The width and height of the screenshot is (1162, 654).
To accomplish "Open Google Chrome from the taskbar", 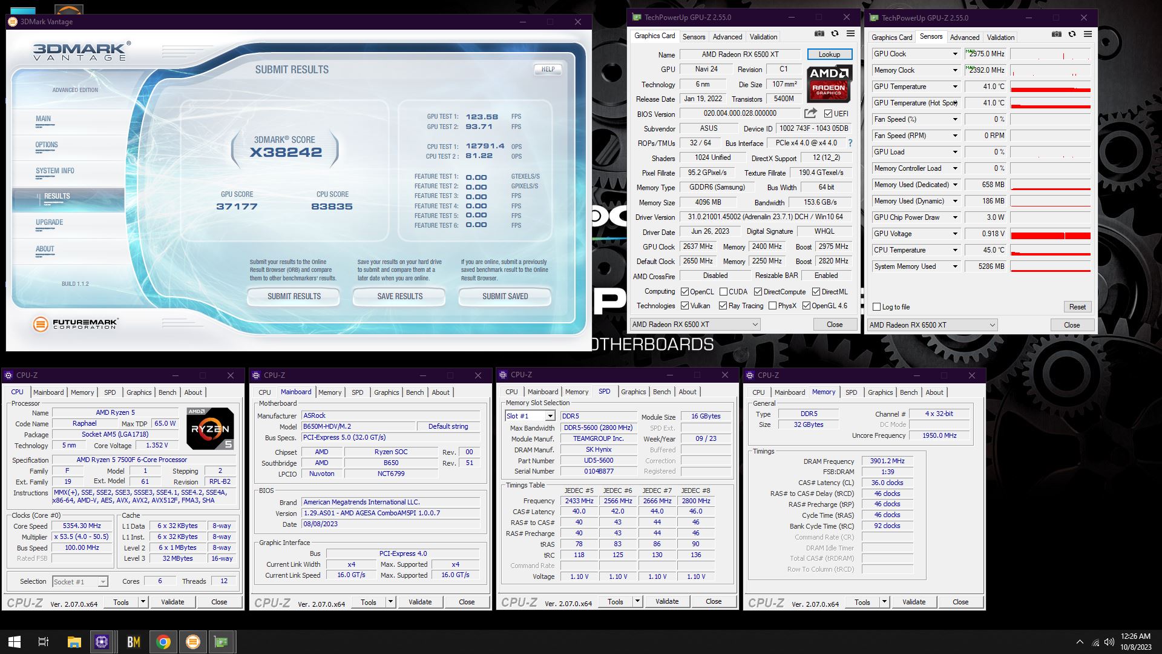I will pyautogui.click(x=163, y=642).
